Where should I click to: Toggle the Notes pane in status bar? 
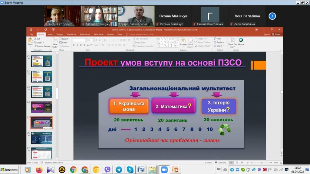208,163
